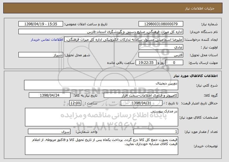Image resolution: width=229 pixels, height=162 pixels.
Task: Click the label استان محل تحویل
Action: [x=204, y=55]
